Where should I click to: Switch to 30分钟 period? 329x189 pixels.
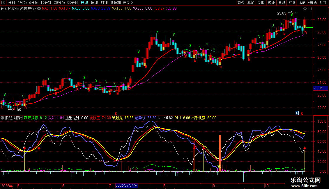tap(59, 3)
